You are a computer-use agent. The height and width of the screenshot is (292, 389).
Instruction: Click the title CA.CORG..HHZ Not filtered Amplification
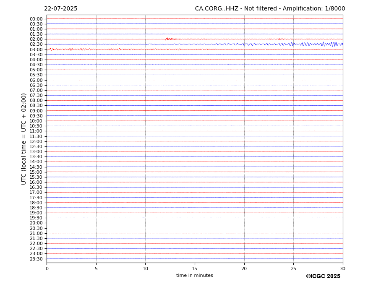pos(270,9)
